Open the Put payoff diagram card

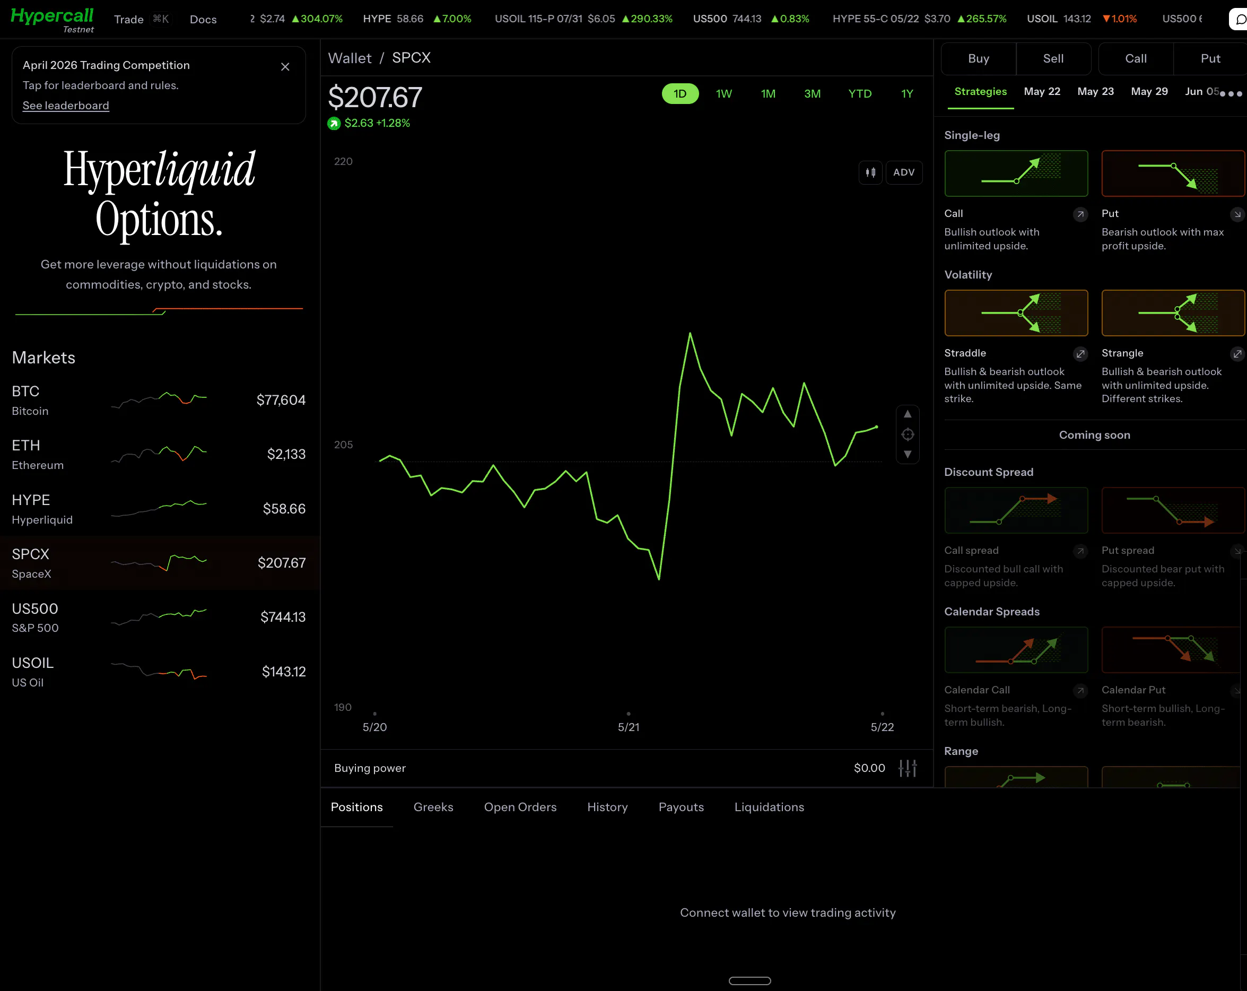click(x=1173, y=173)
